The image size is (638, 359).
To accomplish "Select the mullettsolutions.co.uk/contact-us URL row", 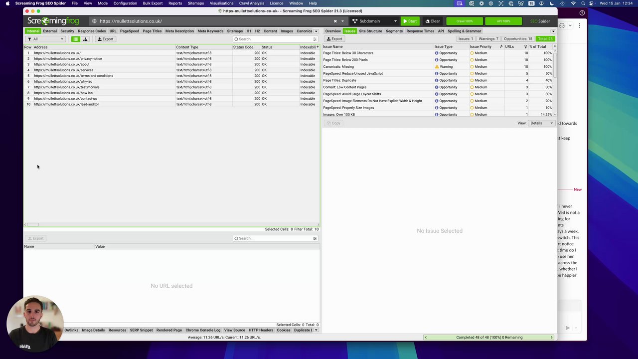I will [x=171, y=98].
